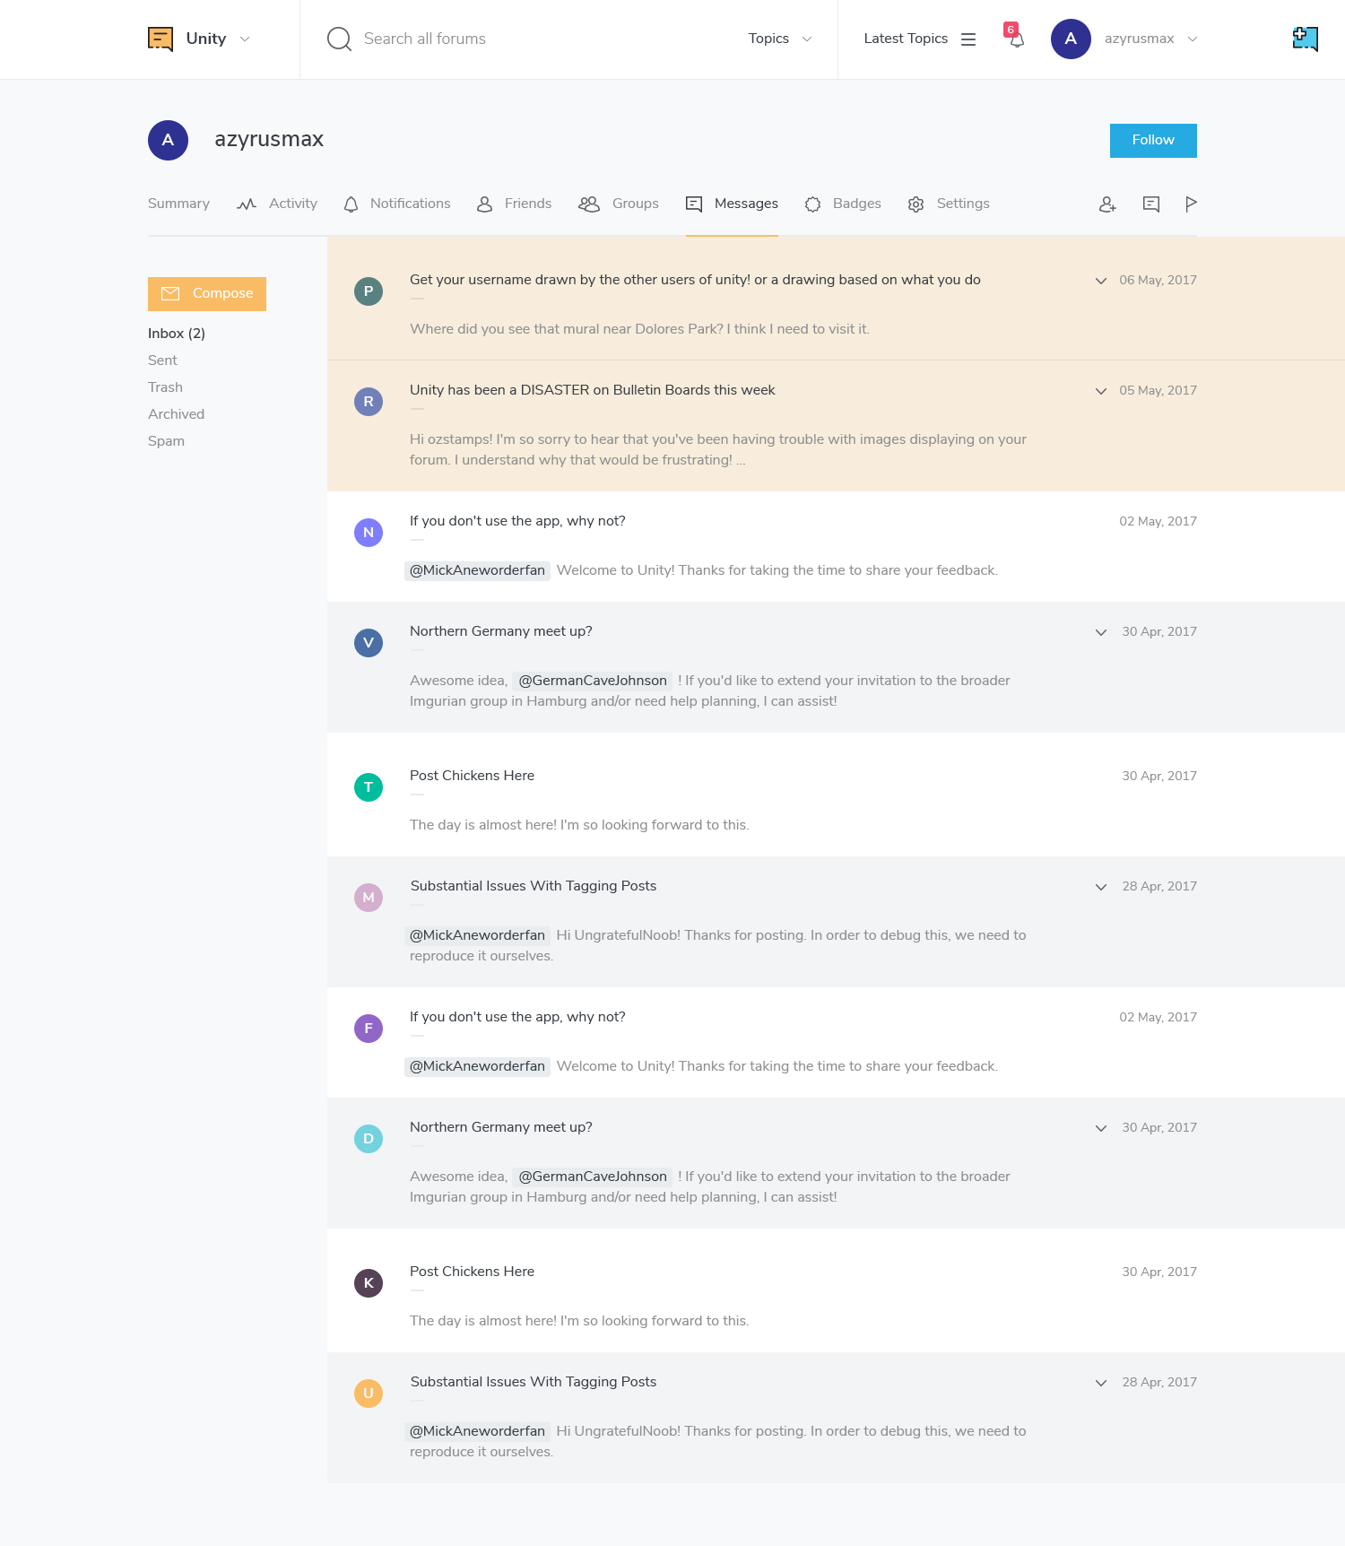Open notifications bell with badge 6

pyautogui.click(x=1015, y=37)
